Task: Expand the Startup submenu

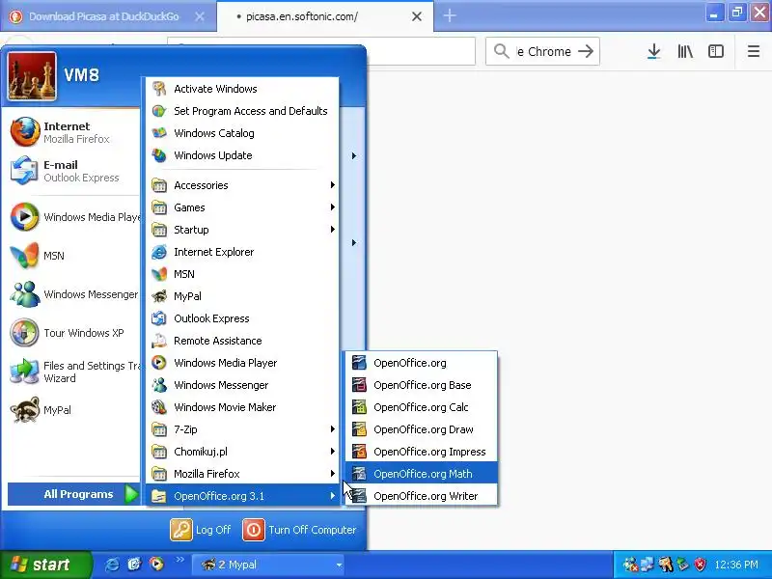Action: [242, 230]
